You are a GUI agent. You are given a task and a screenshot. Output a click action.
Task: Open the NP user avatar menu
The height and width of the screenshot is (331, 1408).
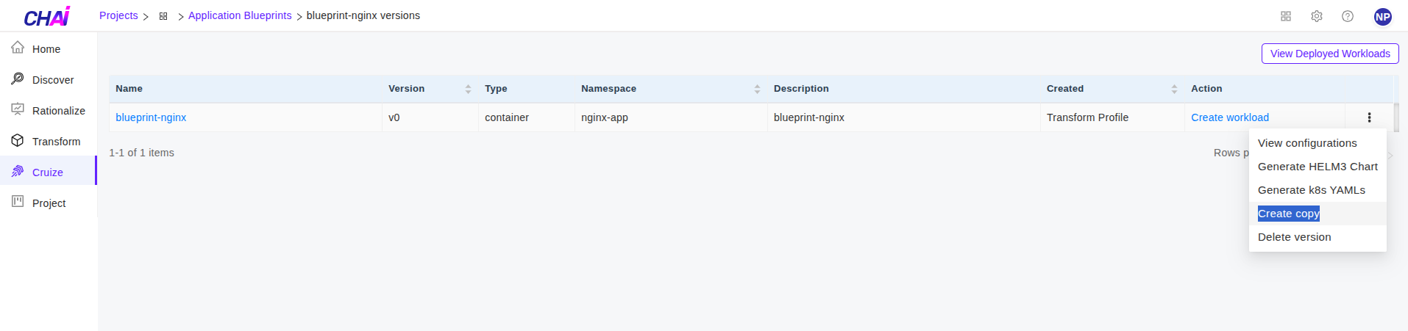click(1383, 16)
